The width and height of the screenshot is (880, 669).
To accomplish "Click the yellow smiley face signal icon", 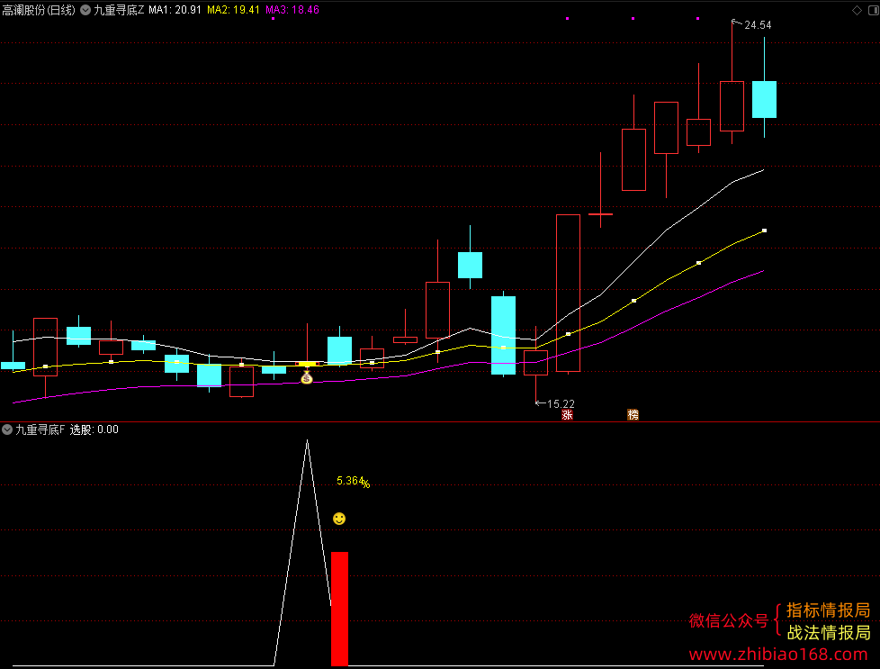I will point(339,519).
